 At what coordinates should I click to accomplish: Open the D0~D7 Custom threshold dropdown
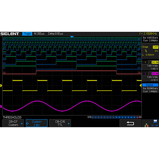click(13, 123)
